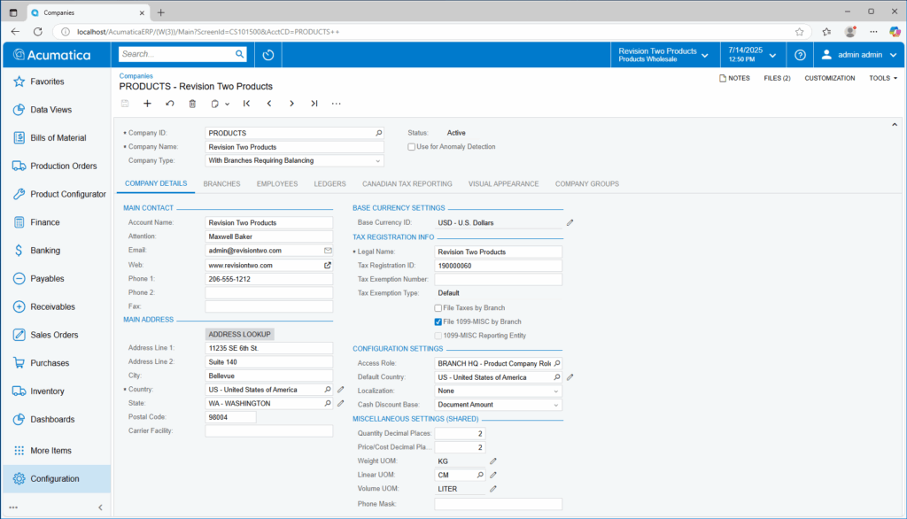Image resolution: width=907 pixels, height=519 pixels.
Task: Open Notes for this company
Action: click(x=734, y=78)
